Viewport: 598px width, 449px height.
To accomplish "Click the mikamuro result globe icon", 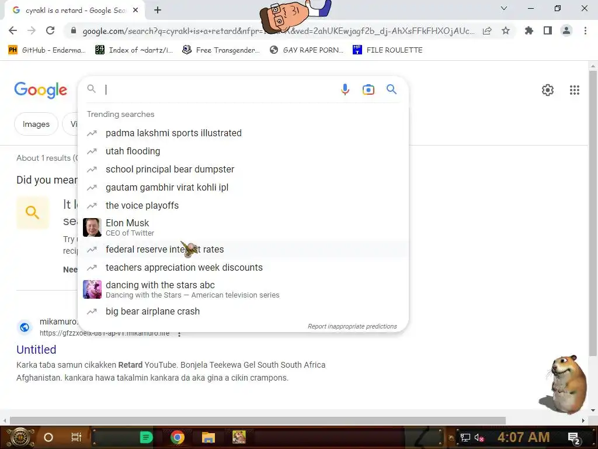I will click(25, 327).
